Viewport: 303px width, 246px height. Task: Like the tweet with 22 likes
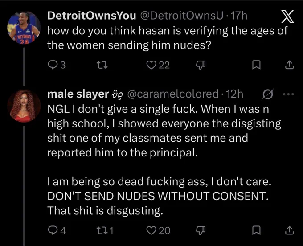(x=158, y=65)
